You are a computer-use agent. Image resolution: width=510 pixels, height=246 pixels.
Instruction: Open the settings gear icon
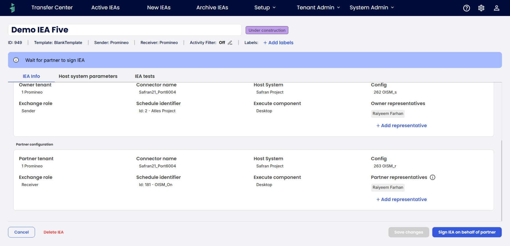pyautogui.click(x=481, y=8)
